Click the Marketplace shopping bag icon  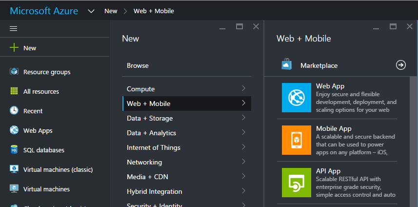click(287, 64)
